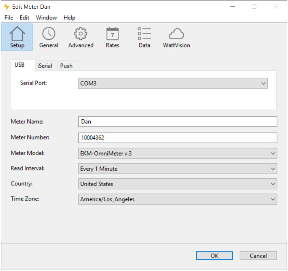Click the lightning bolt app icon
This screenshot has height=271, width=288.
point(6,6)
